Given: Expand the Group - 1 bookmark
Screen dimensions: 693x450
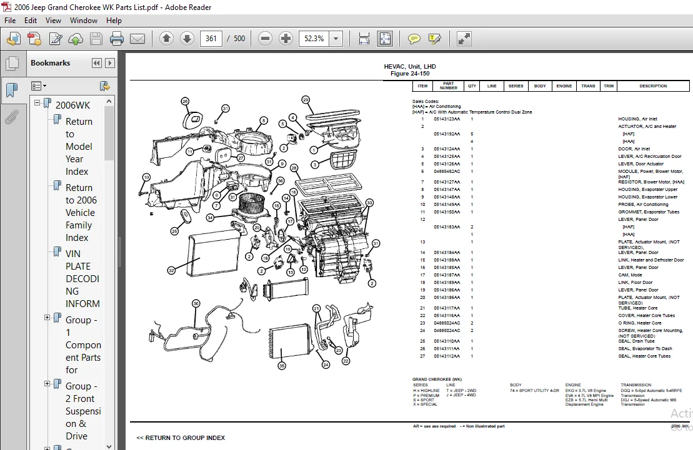Looking at the screenshot, I should (47, 318).
